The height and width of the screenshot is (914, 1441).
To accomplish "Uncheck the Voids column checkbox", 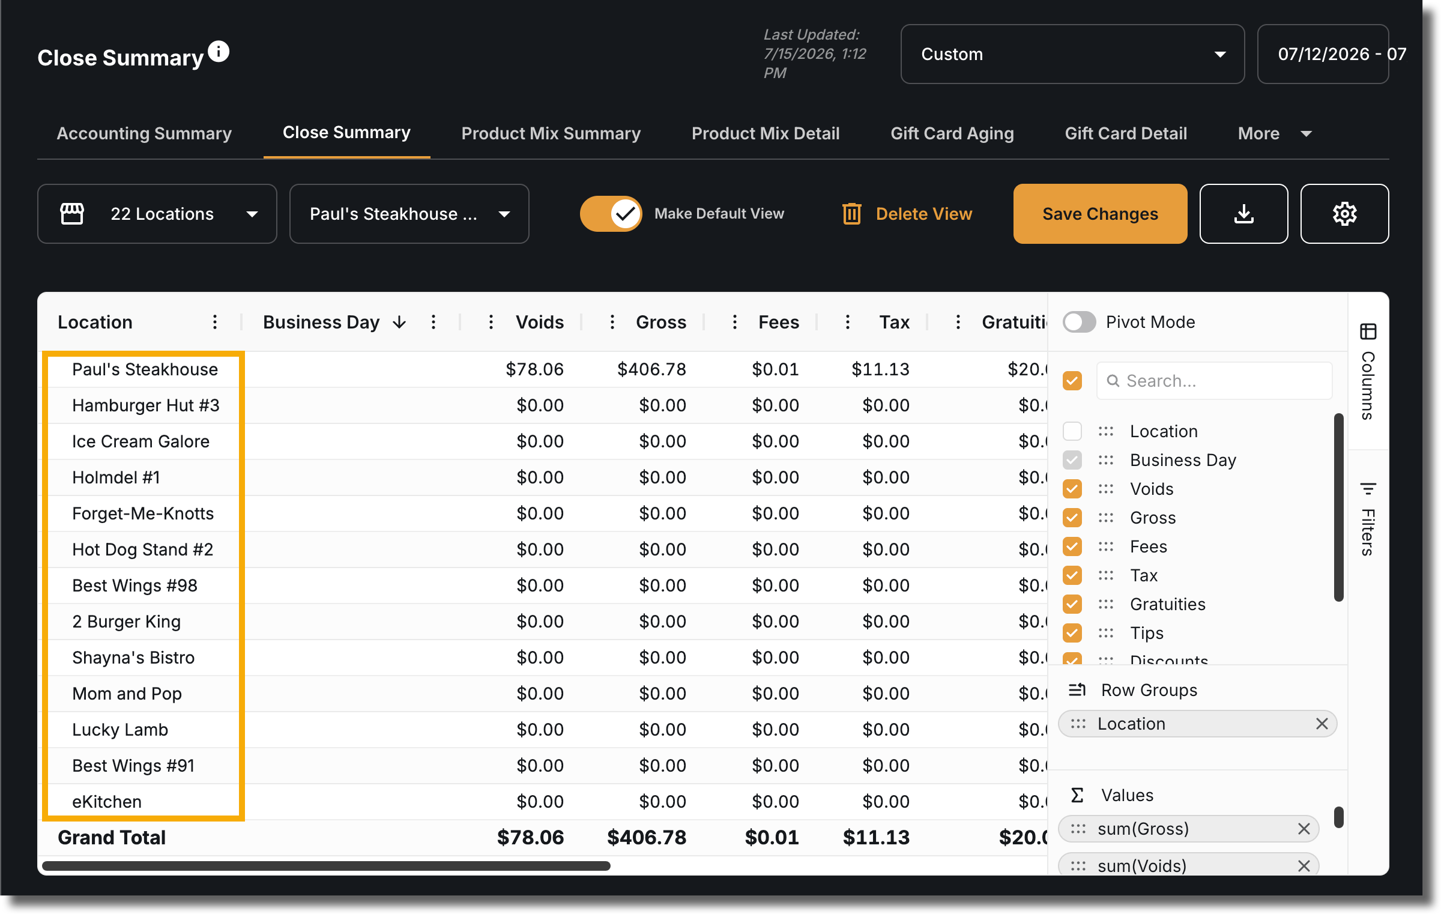I will (x=1072, y=489).
